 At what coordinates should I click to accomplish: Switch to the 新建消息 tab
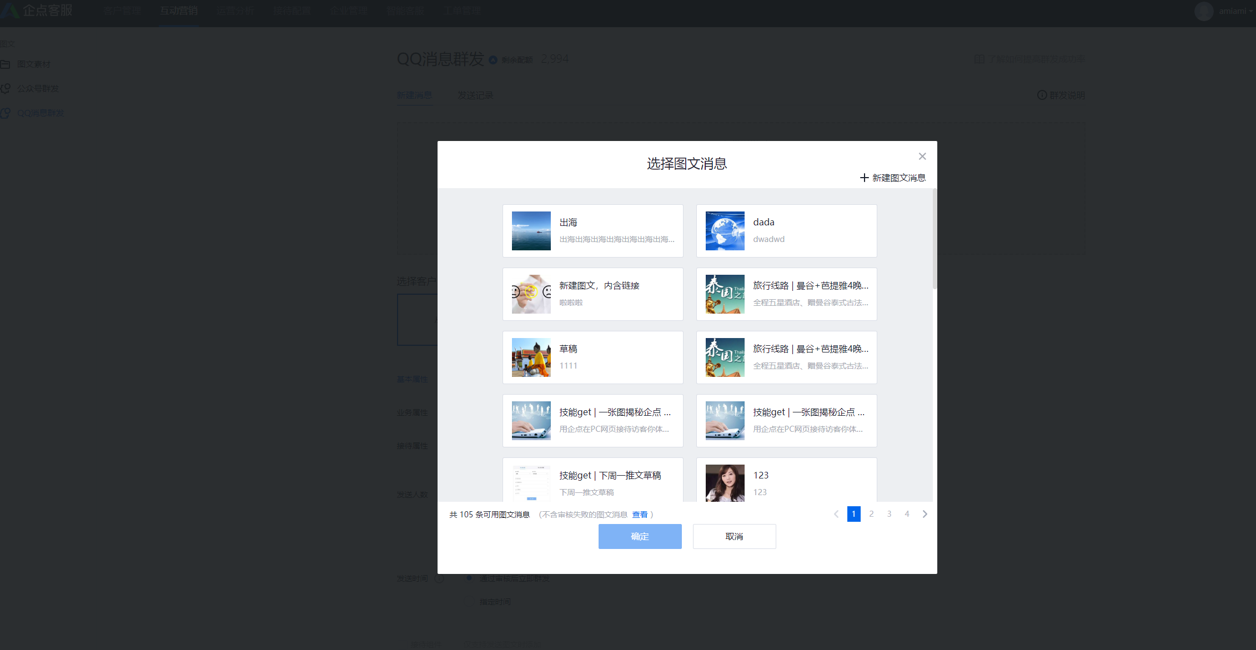414,95
